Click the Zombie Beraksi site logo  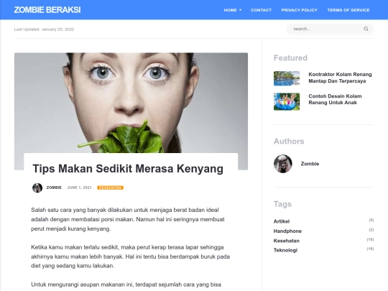[47, 10]
